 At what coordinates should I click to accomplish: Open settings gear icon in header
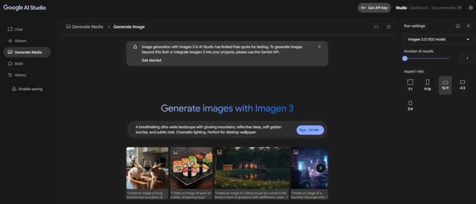[471, 8]
